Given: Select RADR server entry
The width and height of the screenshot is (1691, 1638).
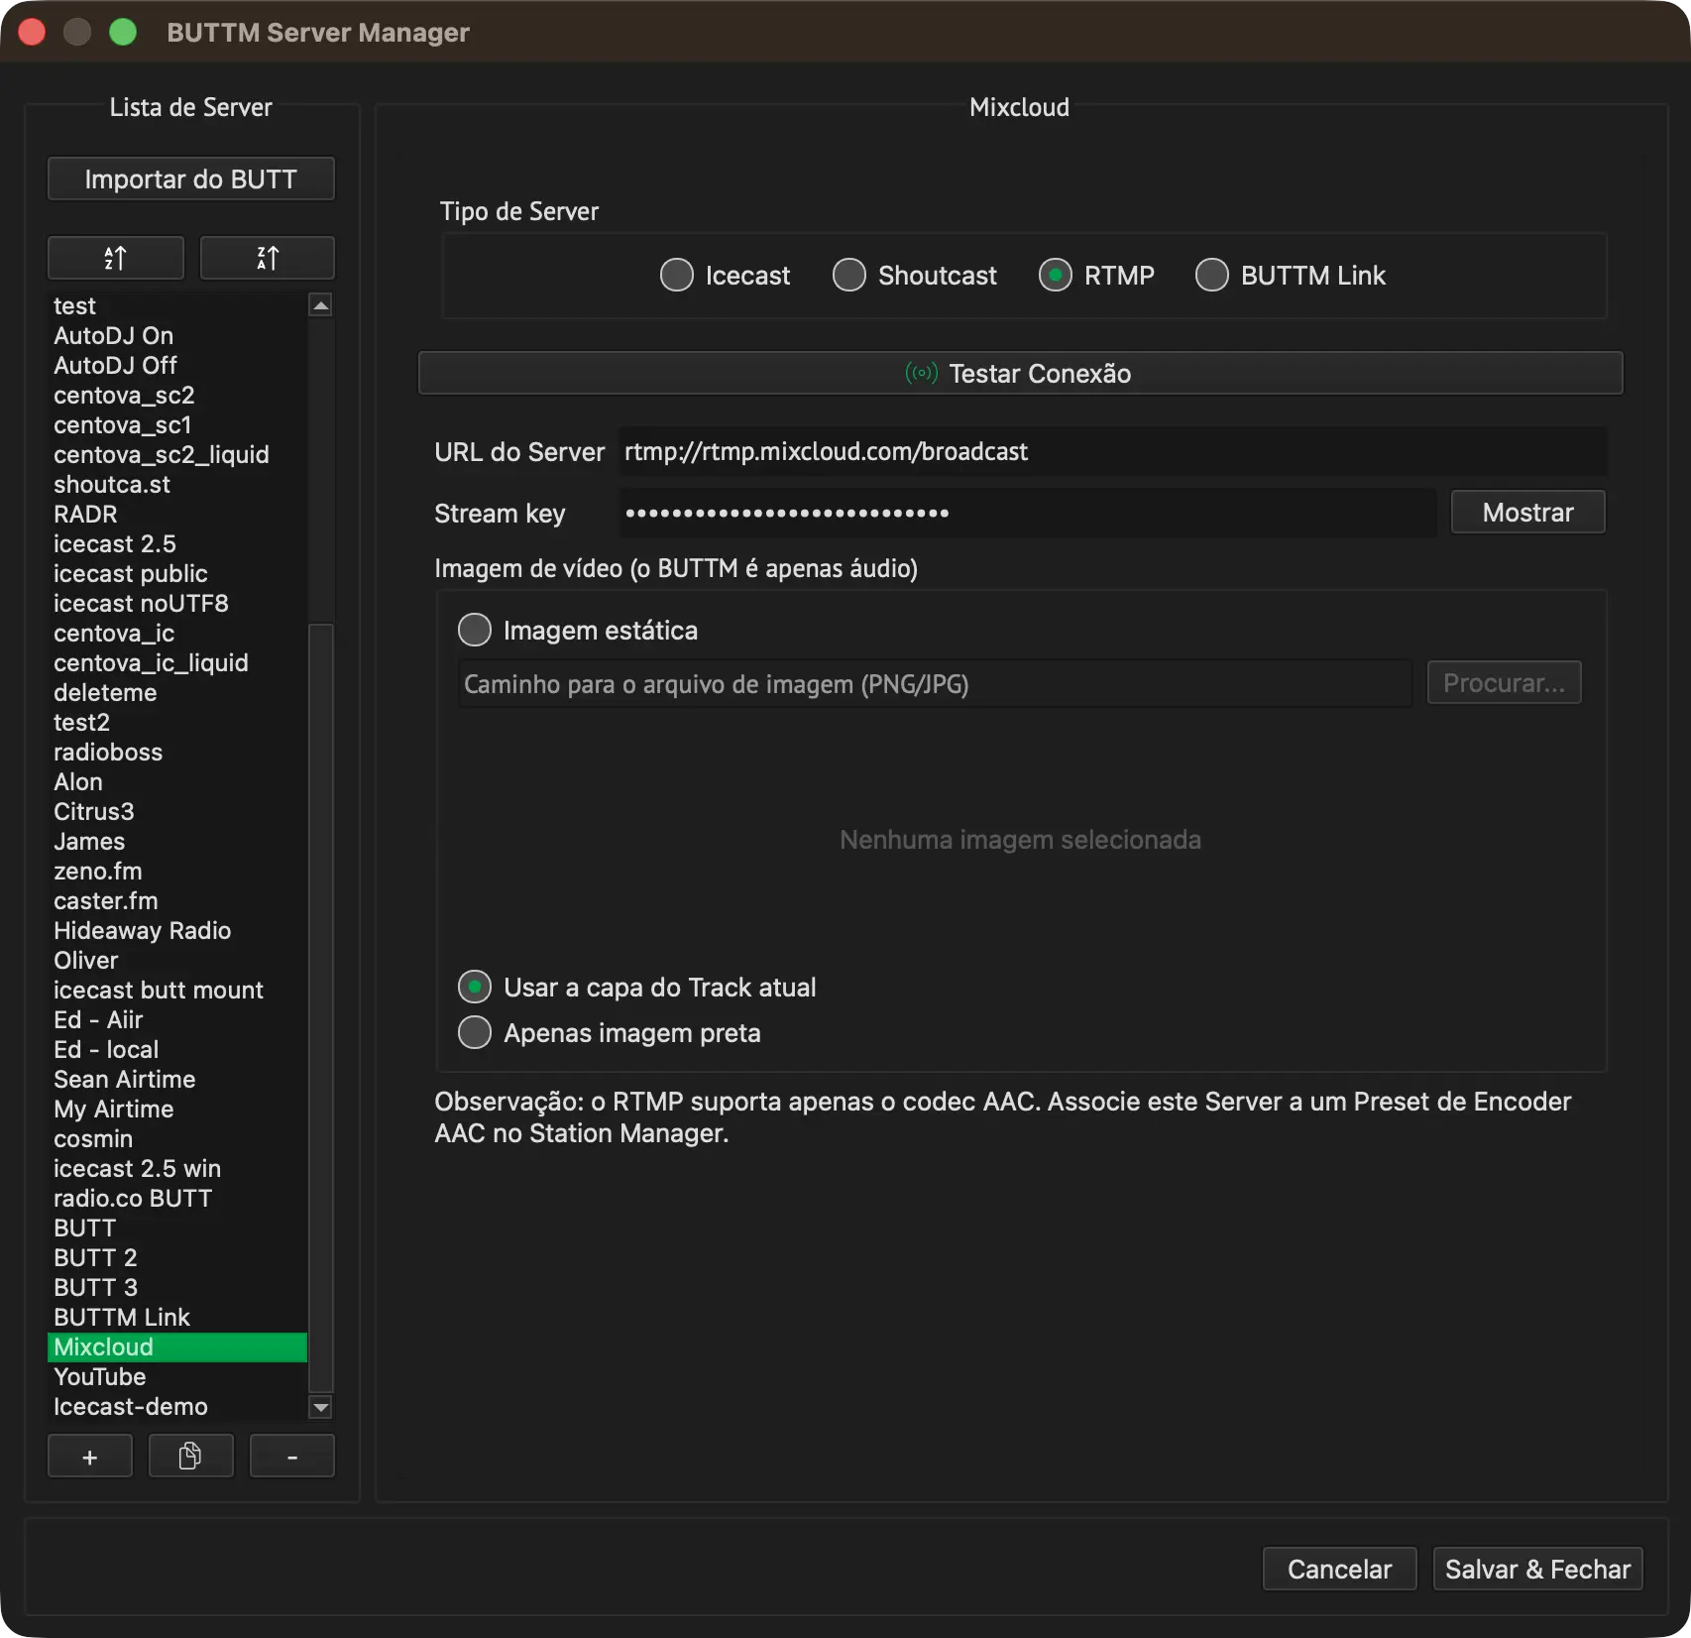Looking at the screenshot, I should 177,514.
